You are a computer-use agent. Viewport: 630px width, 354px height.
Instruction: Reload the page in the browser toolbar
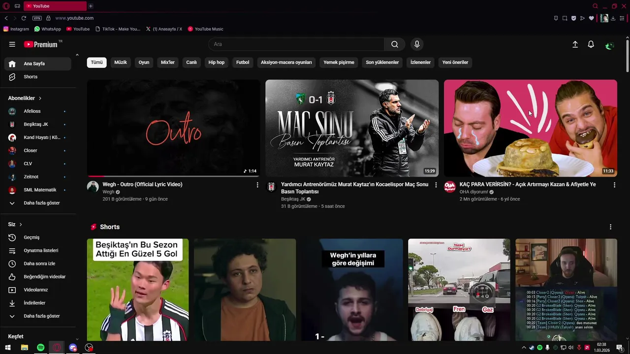tap(24, 18)
